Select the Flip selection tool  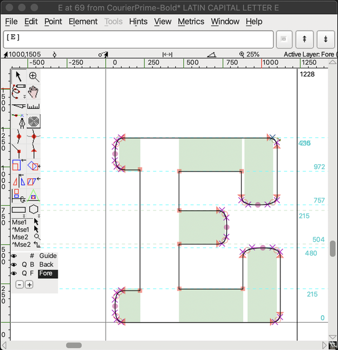coord(19,181)
